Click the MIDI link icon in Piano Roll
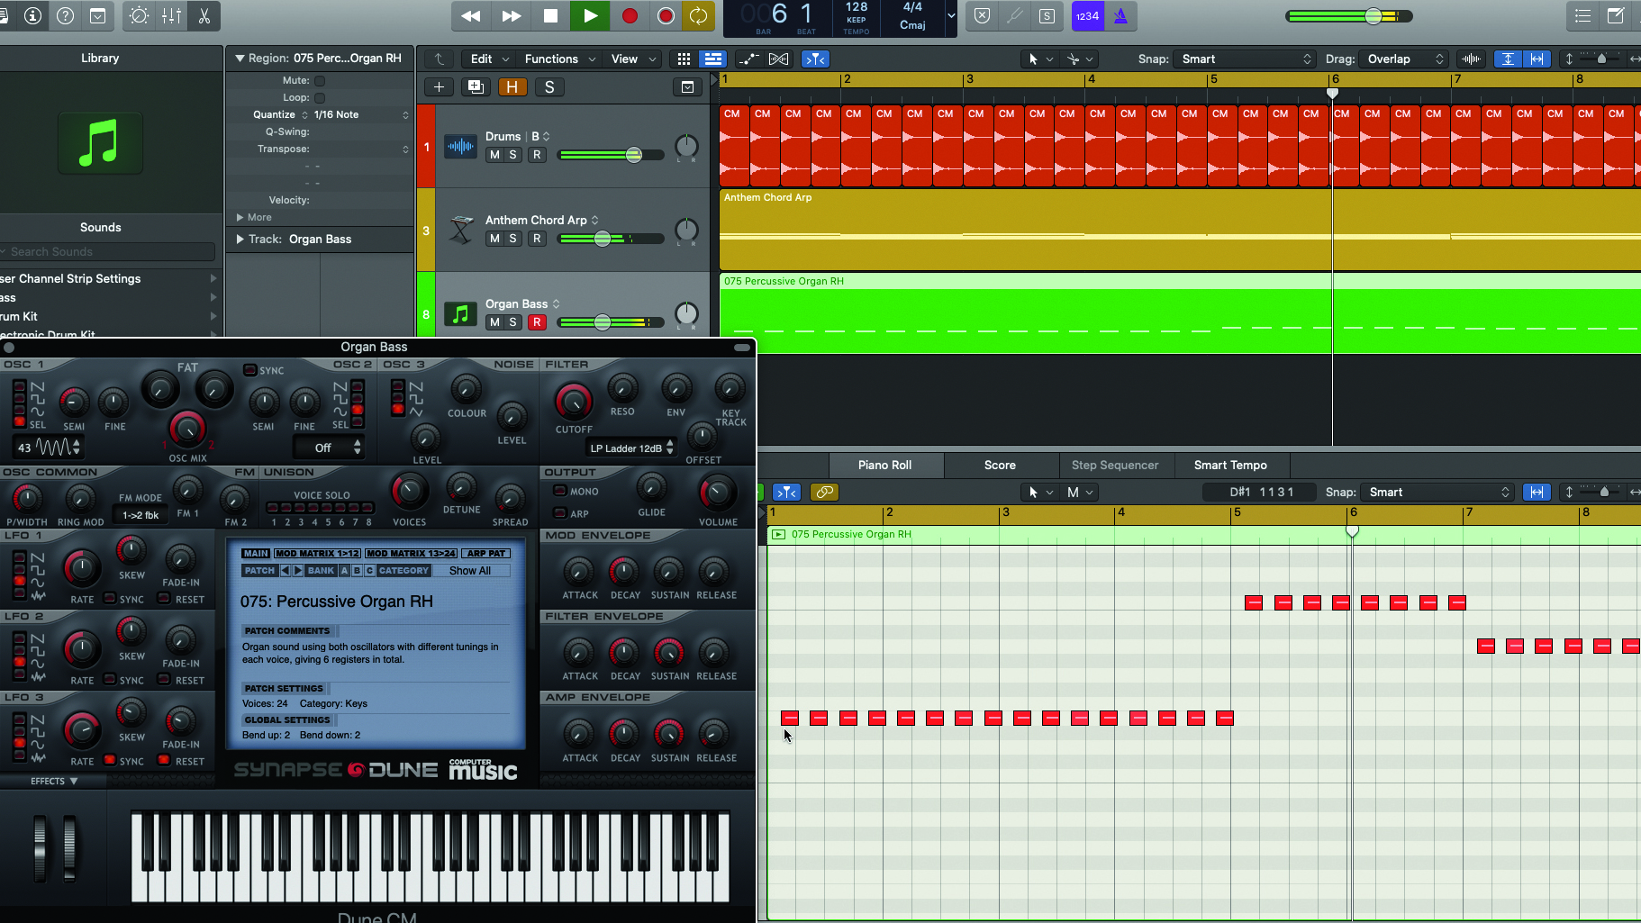 pyautogui.click(x=824, y=493)
